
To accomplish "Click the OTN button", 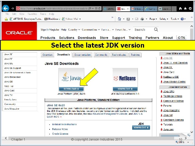I will click(x=181, y=38).
